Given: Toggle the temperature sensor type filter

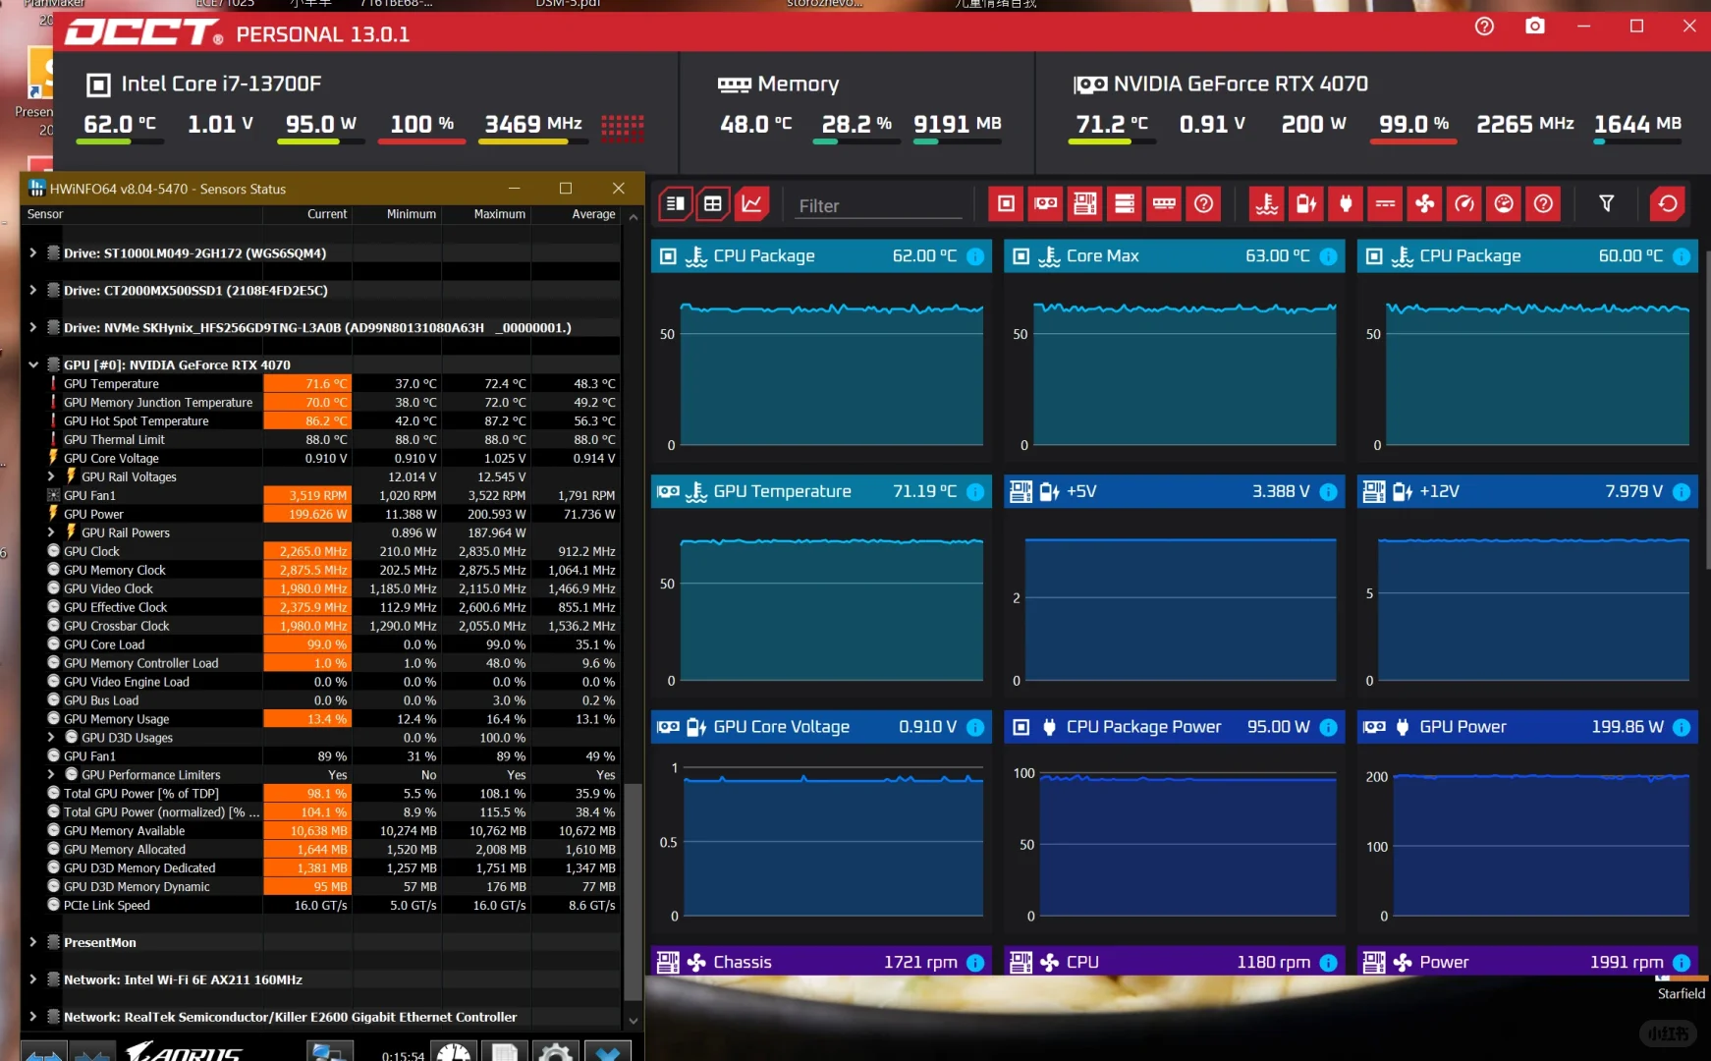Looking at the screenshot, I should coord(1267,203).
